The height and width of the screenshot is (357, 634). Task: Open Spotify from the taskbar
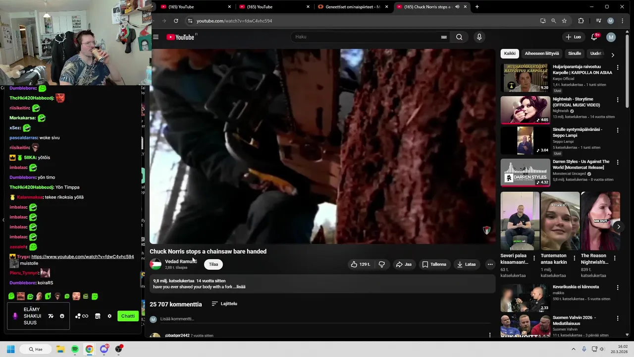pyautogui.click(x=75, y=349)
